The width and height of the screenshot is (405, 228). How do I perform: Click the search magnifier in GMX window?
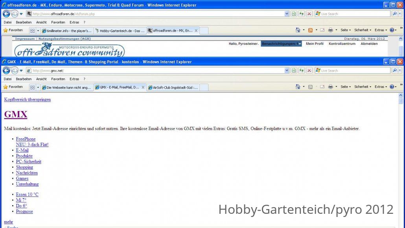395,70
